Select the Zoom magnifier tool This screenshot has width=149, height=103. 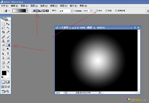point(8,67)
